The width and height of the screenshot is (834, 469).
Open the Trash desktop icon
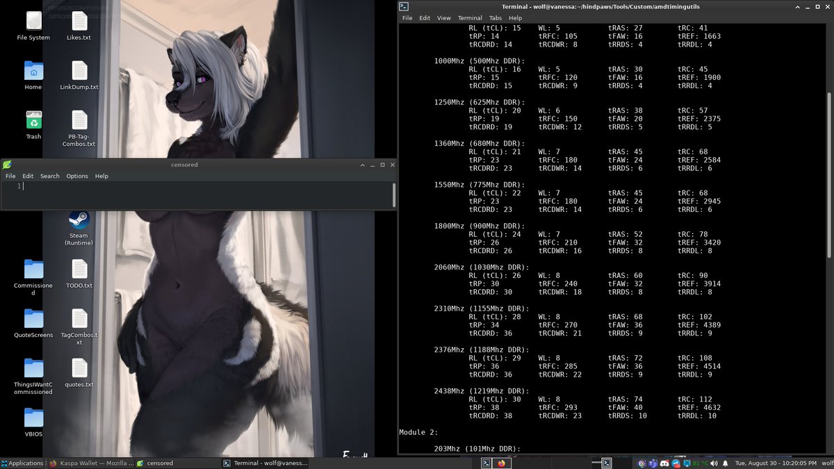pos(33,124)
